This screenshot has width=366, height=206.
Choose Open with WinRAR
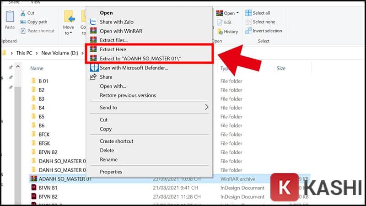[x=150, y=31]
